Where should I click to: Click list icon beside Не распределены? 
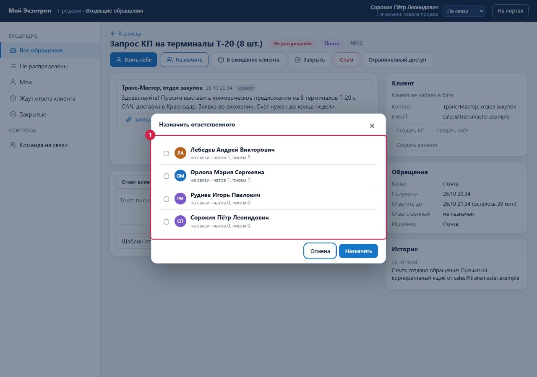point(13,66)
